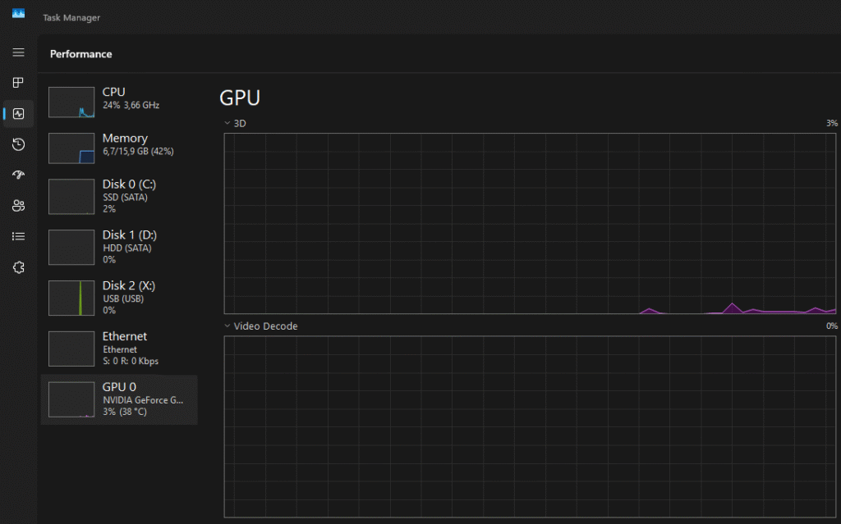
Task: Open the hamburger navigation menu
Action: [18, 52]
